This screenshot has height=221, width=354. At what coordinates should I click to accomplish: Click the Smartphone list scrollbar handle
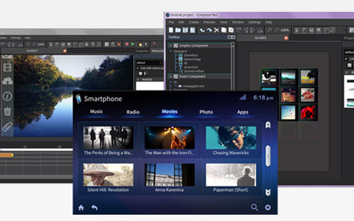pyautogui.click(x=268, y=156)
